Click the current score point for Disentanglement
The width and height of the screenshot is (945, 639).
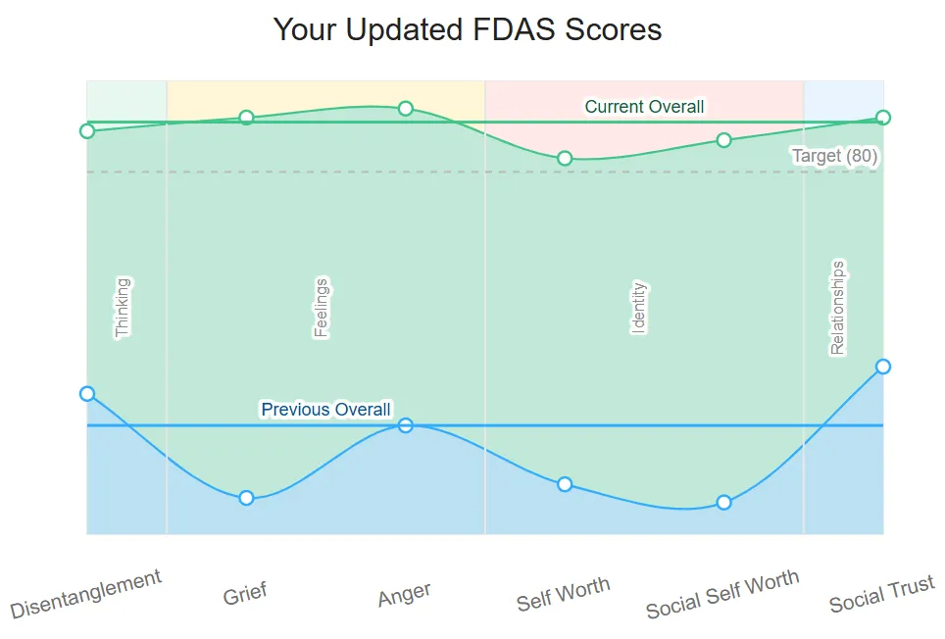point(87,130)
